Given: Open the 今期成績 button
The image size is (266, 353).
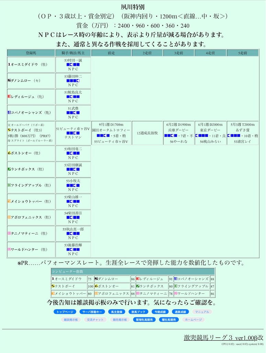Looking at the screenshot, I should pos(160,312).
